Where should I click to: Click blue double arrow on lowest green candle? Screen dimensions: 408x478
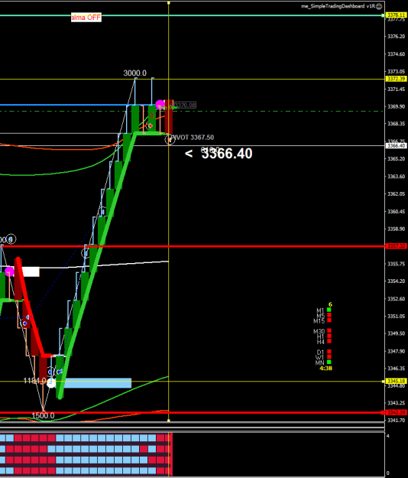pos(60,371)
